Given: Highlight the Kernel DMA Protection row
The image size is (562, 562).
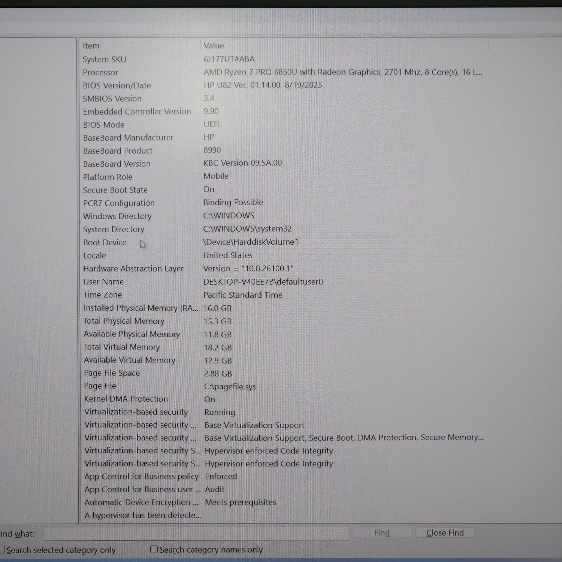Looking at the screenshot, I should coord(126,399).
